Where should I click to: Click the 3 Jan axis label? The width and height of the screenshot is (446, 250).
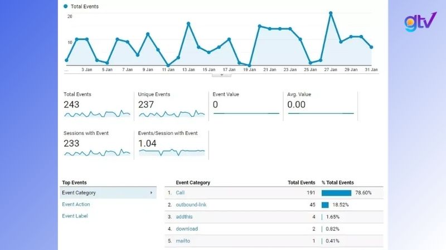click(x=87, y=69)
